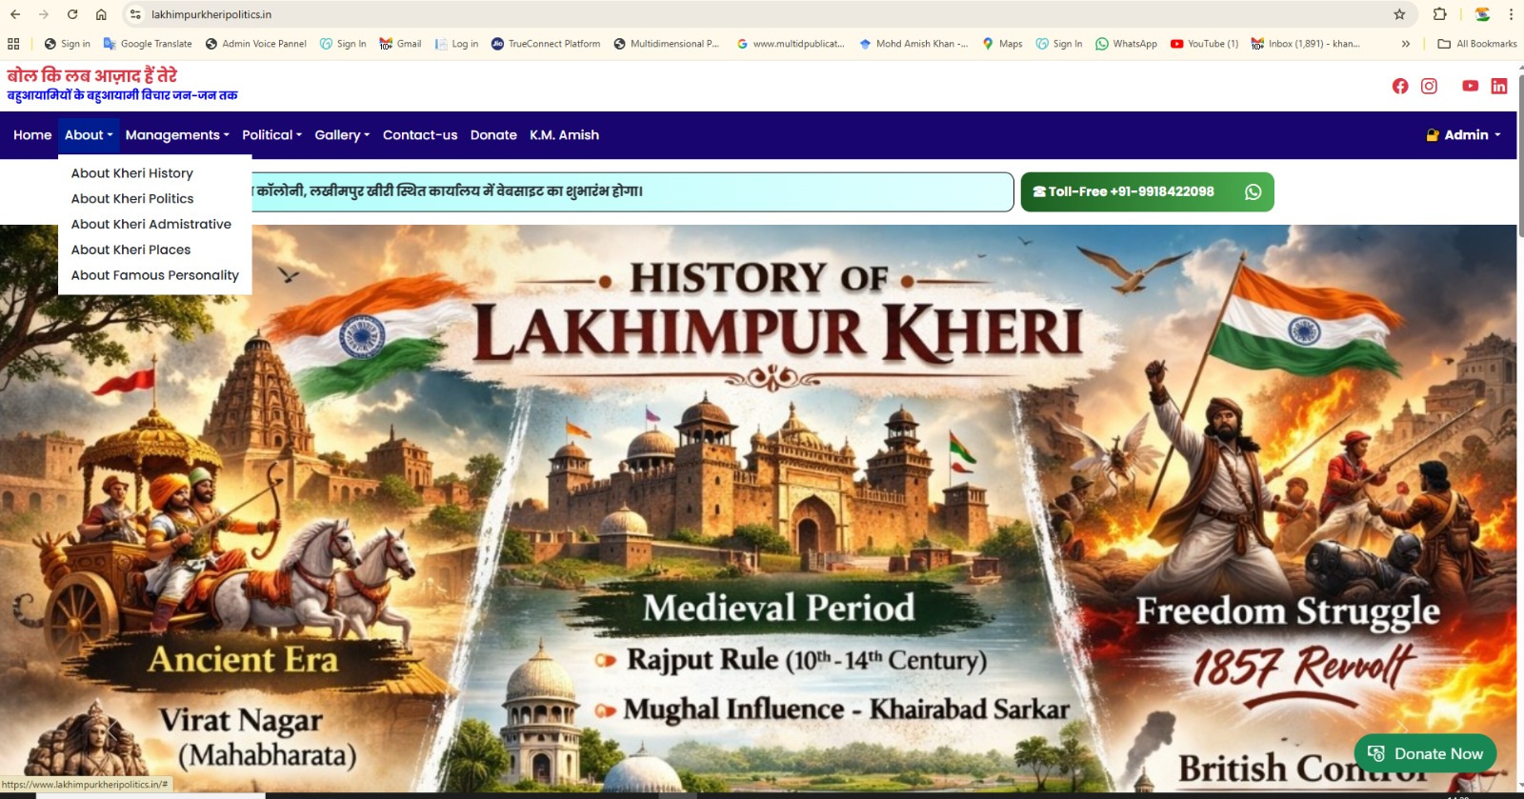The width and height of the screenshot is (1524, 799).
Task: Open the YouTube social icon
Action: tap(1470, 87)
